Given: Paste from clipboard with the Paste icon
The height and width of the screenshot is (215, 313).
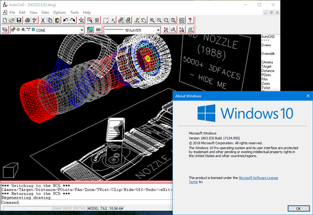Looking at the screenshot, I should click(x=58, y=20).
